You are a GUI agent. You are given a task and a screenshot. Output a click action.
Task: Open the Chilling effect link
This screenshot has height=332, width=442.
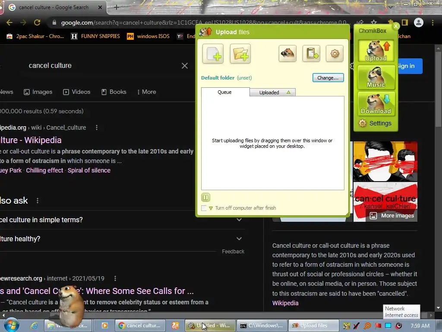[44, 170]
